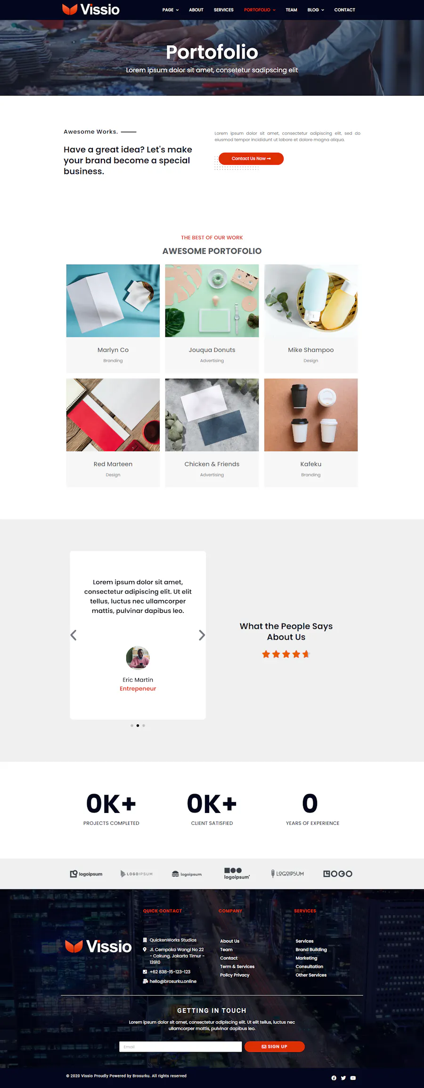Expand the BLOG dropdown menu
Screen dimensions: 424x1088
(x=316, y=10)
